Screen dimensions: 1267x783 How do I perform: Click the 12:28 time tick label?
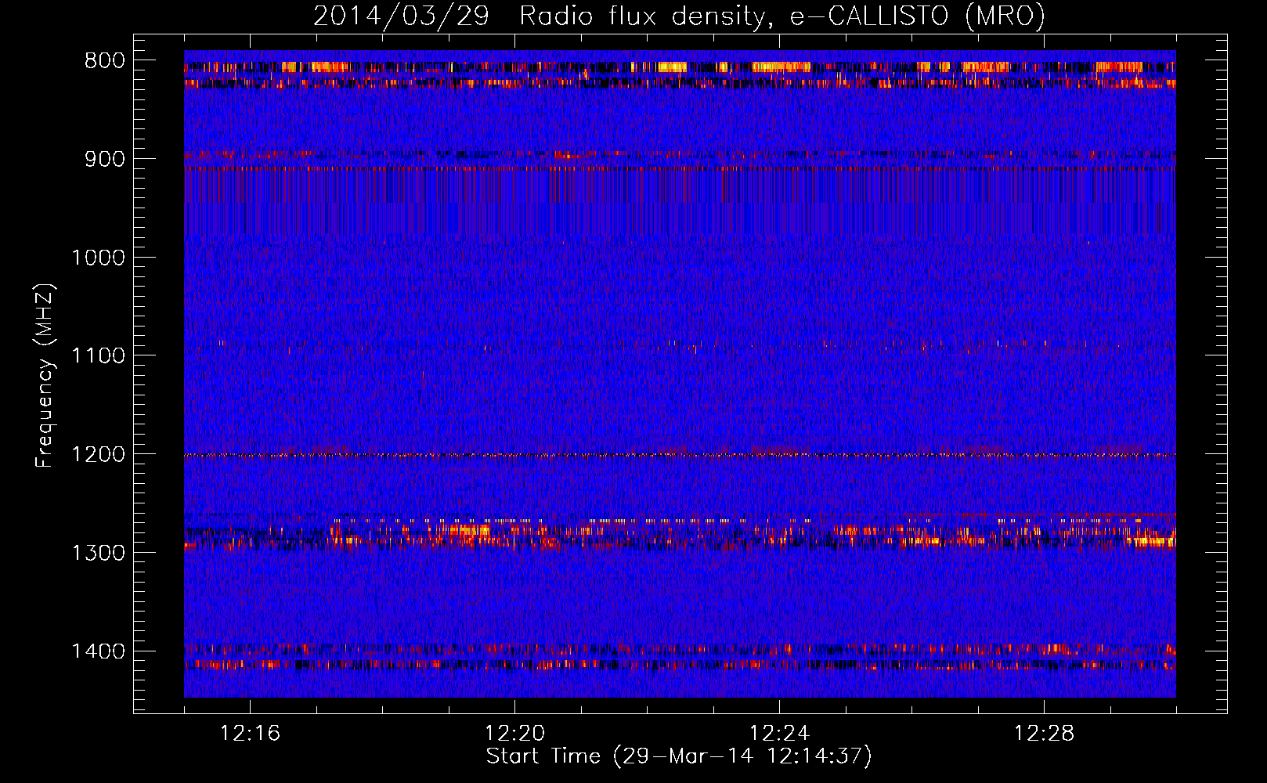click(x=1044, y=734)
